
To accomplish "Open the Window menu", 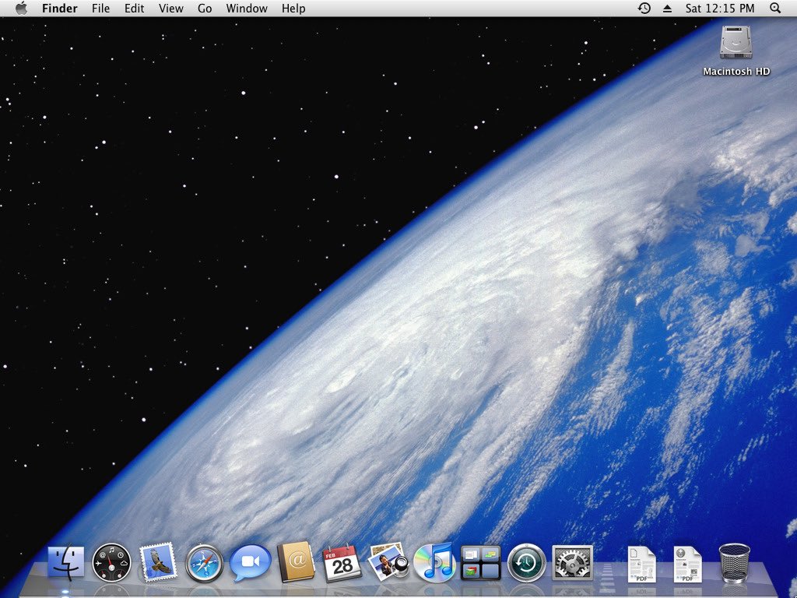I will click(x=247, y=9).
